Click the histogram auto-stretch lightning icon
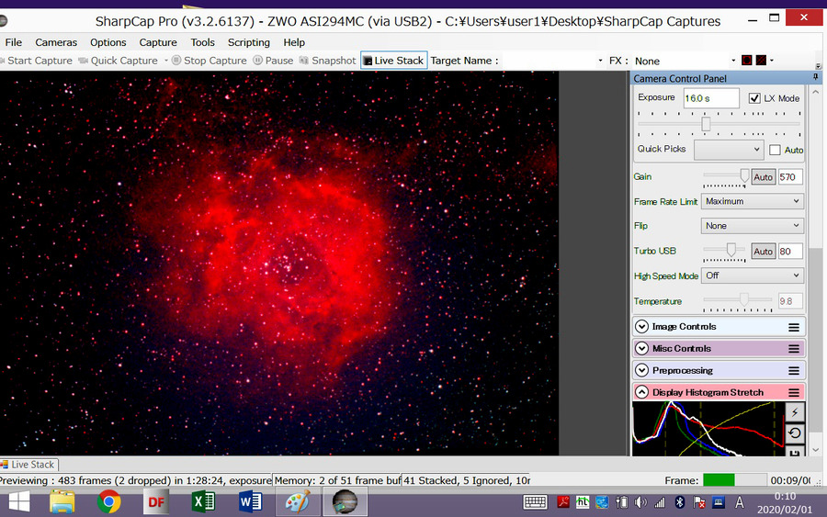 [795, 412]
